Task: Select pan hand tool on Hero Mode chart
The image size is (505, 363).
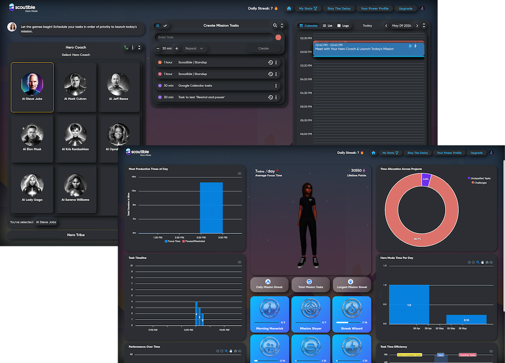Action: [482, 263]
